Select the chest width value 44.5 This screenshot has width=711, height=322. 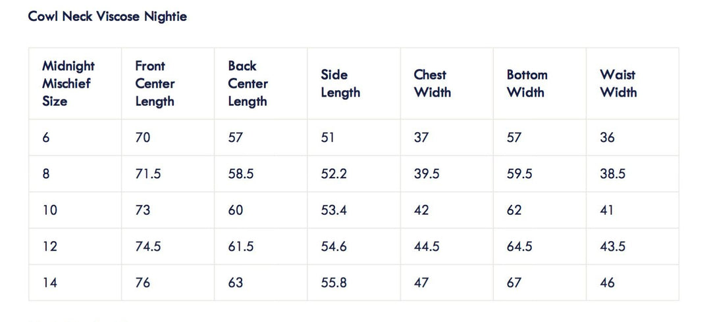pos(427,246)
